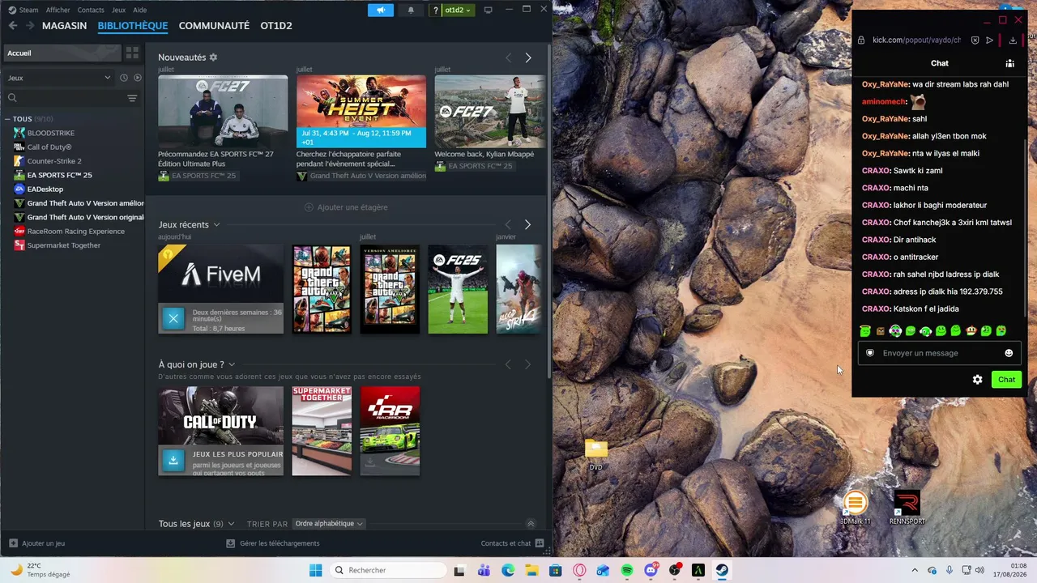Screen dimensions: 1037x583
Task: Open the DVD desktop folder
Action: 595,454
